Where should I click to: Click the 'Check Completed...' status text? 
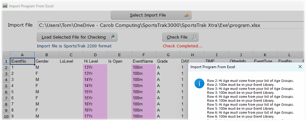point(182,46)
